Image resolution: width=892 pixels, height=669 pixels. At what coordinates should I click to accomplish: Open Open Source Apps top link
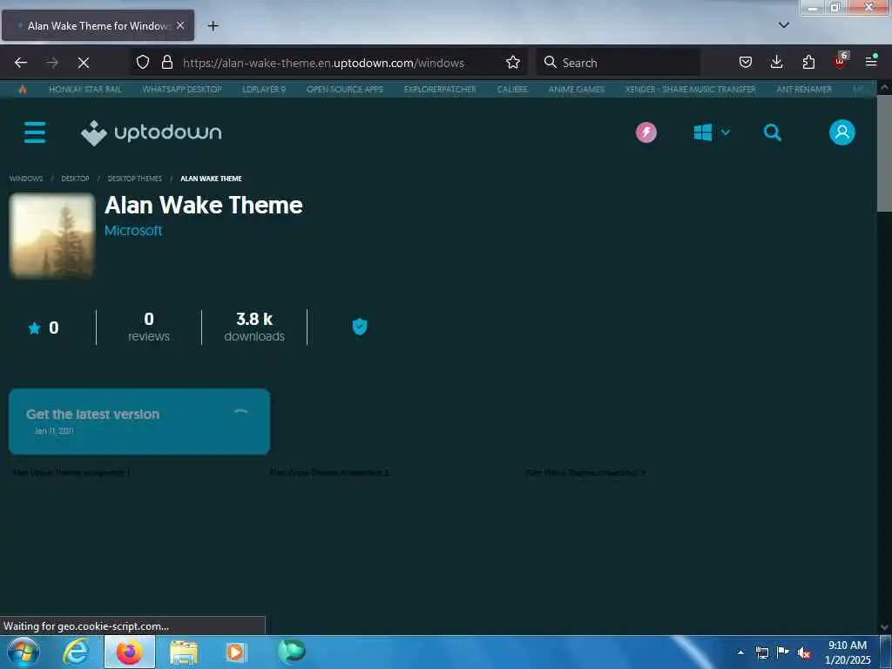pyautogui.click(x=345, y=90)
